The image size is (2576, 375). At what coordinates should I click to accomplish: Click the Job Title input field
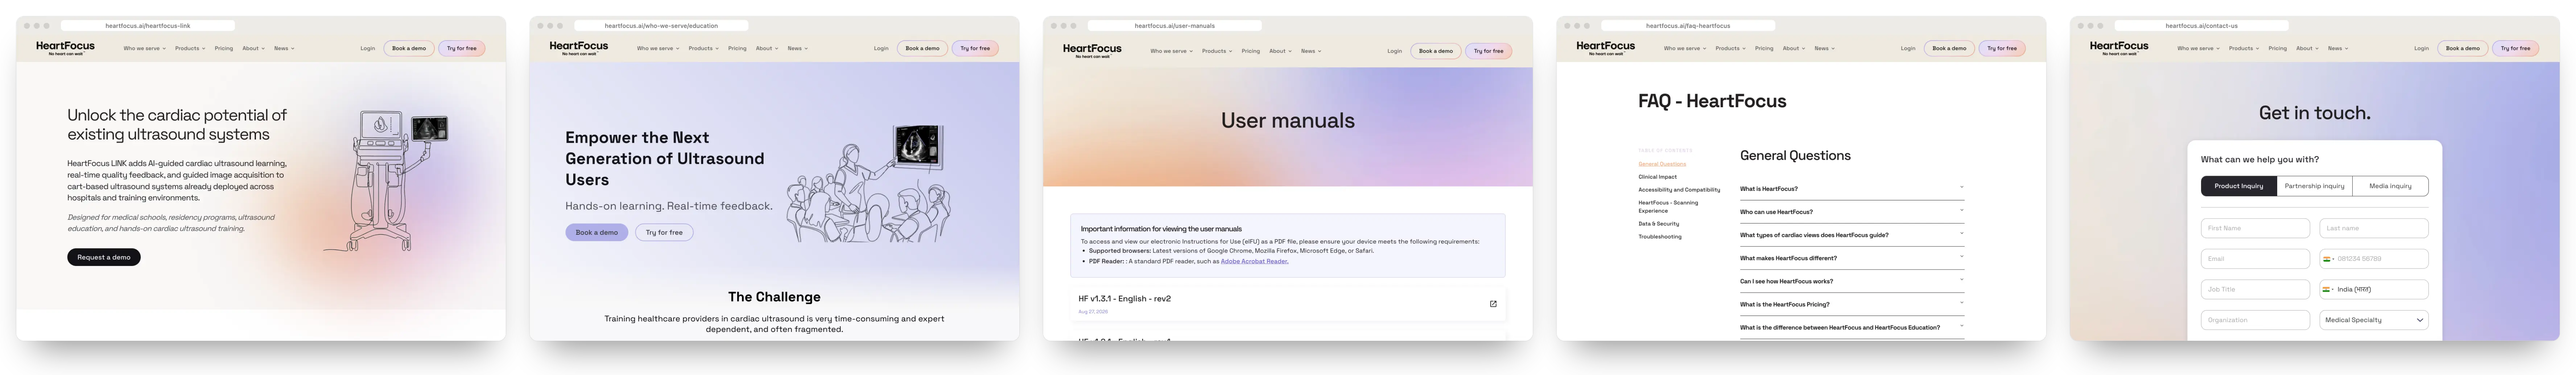(x=2255, y=290)
